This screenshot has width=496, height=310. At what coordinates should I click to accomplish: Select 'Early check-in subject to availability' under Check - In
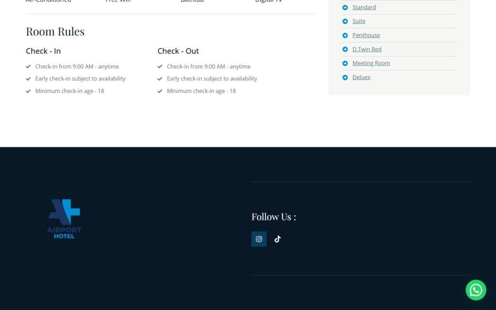tap(80, 78)
